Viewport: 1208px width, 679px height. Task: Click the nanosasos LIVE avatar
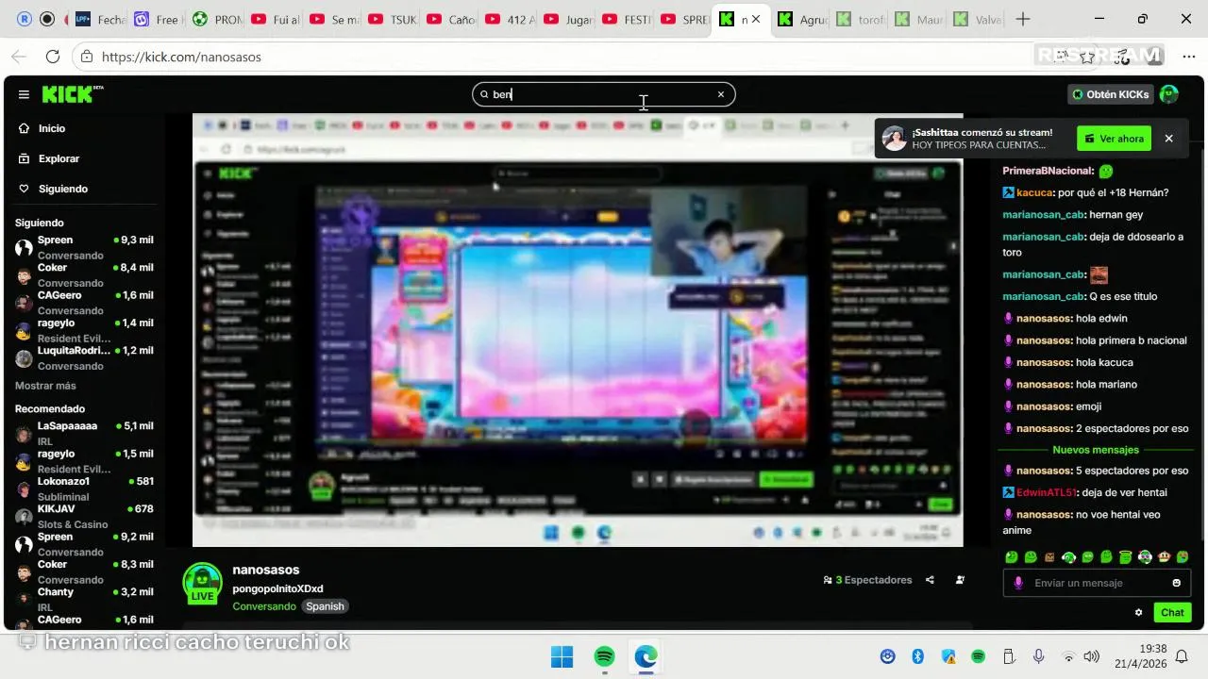[x=202, y=583]
